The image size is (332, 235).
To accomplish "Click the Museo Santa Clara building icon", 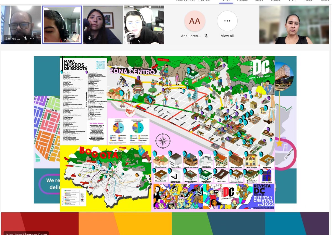I will tap(236, 160).
